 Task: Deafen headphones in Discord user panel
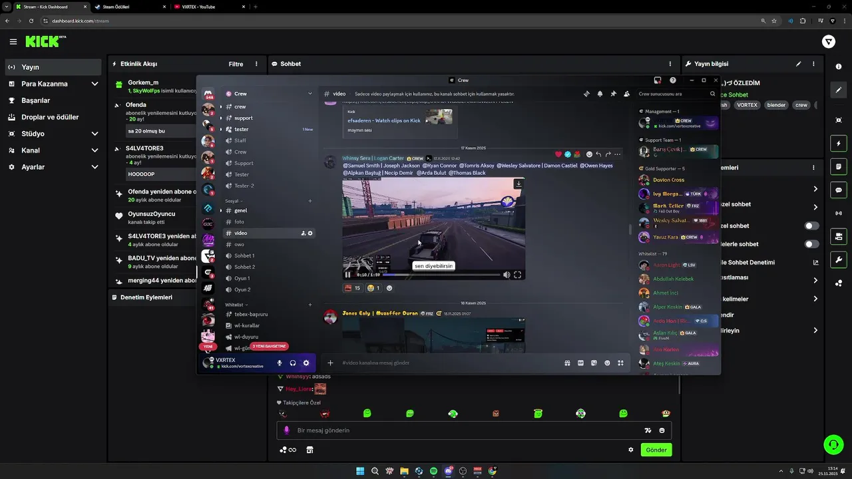pyautogui.click(x=293, y=363)
